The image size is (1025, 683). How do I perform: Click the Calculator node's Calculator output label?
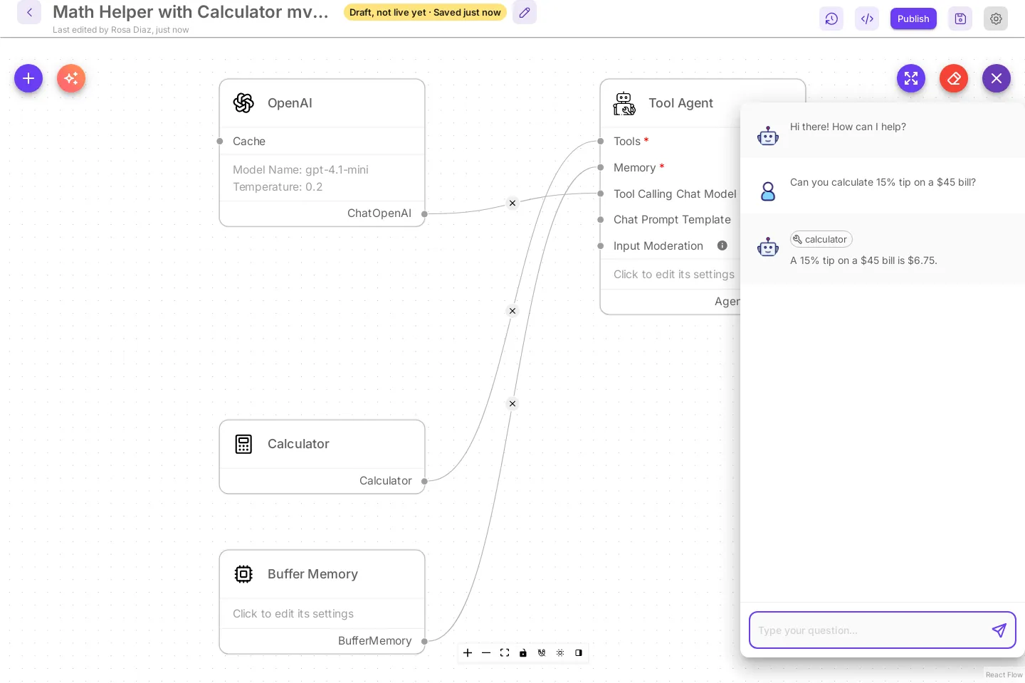coord(386,481)
